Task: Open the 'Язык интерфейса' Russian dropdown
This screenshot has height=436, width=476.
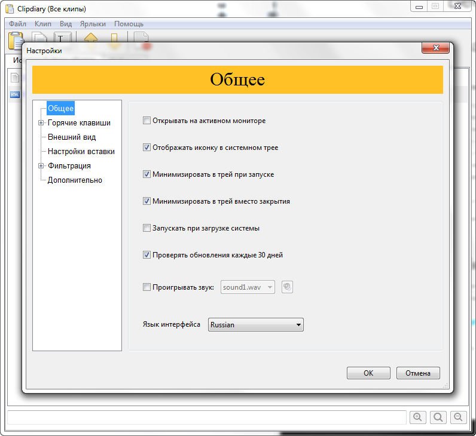Action: pos(256,325)
